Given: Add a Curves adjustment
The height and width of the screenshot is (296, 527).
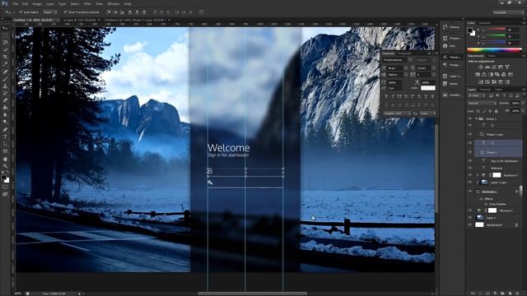Looking at the screenshot, I should 494,67.
